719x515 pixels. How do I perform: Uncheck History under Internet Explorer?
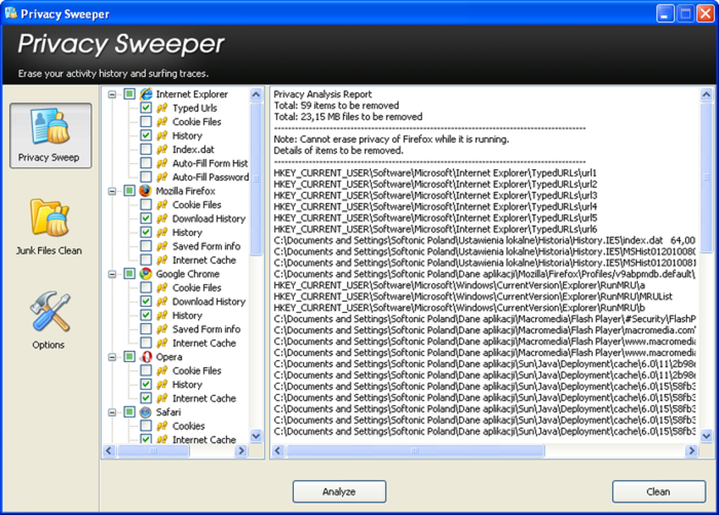[146, 135]
